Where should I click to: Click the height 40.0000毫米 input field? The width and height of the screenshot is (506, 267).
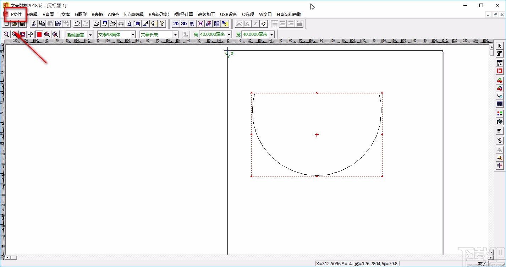click(x=212, y=34)
